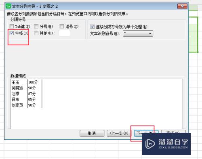Screen dimensions: 202x159
Task: Tick the 逗号 (comma) delimiter checkbox
Action: point(62,26)
